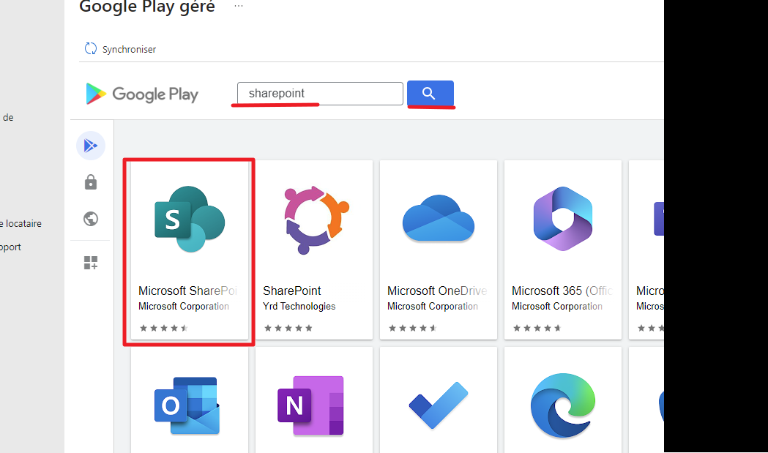Click Microsoft Corporation under Microsoft OneDrive

pyautogui.click(x=433, y=306)
